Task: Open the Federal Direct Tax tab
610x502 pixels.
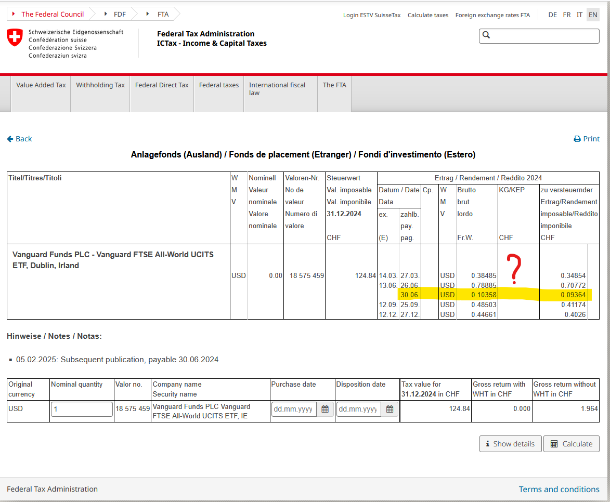Action: [162, 85]
